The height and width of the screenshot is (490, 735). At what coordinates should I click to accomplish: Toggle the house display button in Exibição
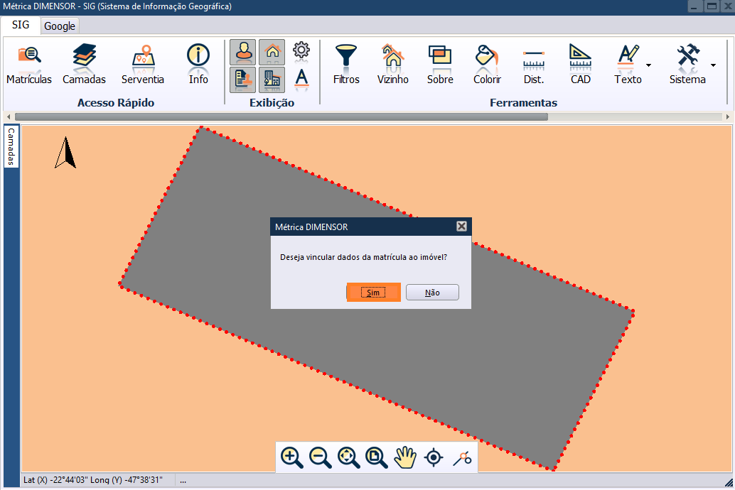point(272,52)
